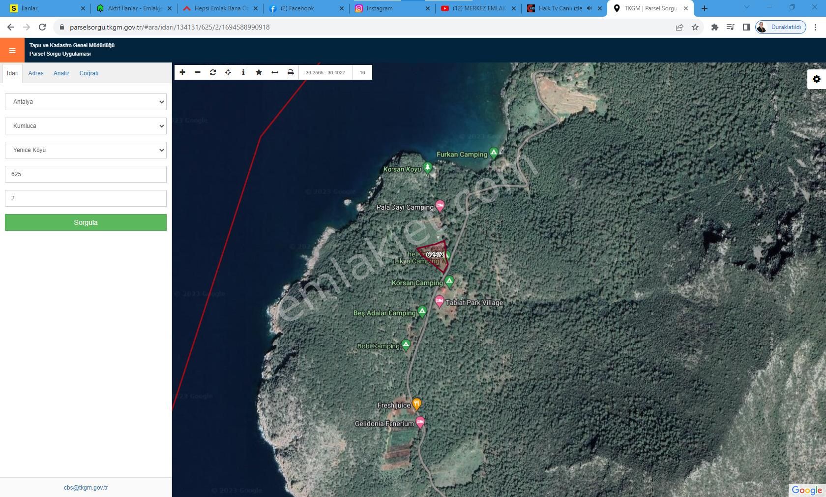The image size is (826, 497).
Task: Click coordinates readout 36.2565 : 30.4027
Action: click(x=325, y=72)
